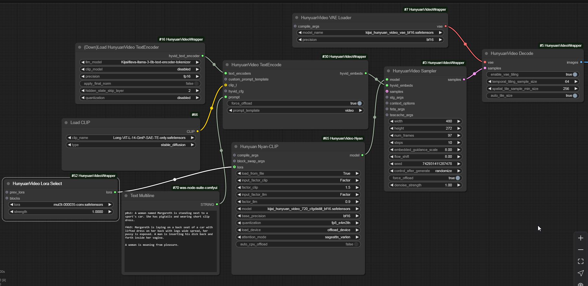This screenshot has height=286, width=588.
Task: Toggle auto_tile_size switch off
Action: coord(575,96)
